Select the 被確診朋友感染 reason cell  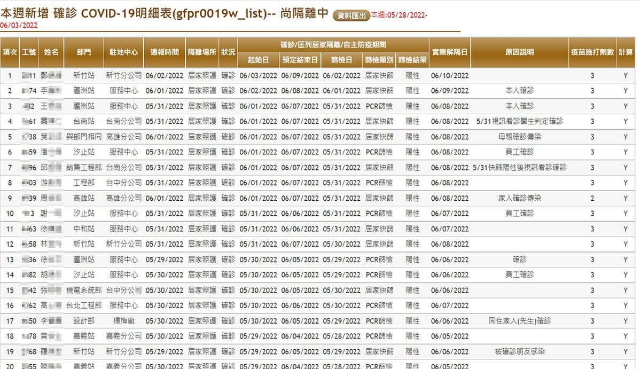tap(519, 352)
